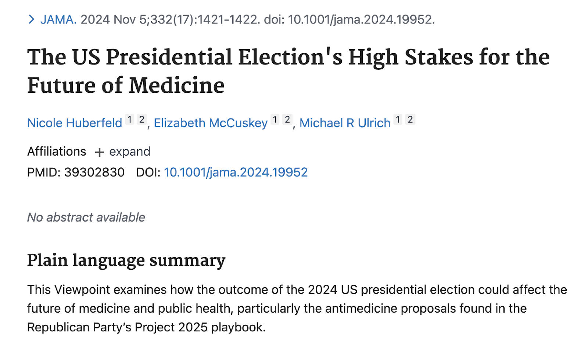Click the plus icon beside Affiliations
Image resolution: width=588 pixels, height=346 pixels.
coord(99,152)
